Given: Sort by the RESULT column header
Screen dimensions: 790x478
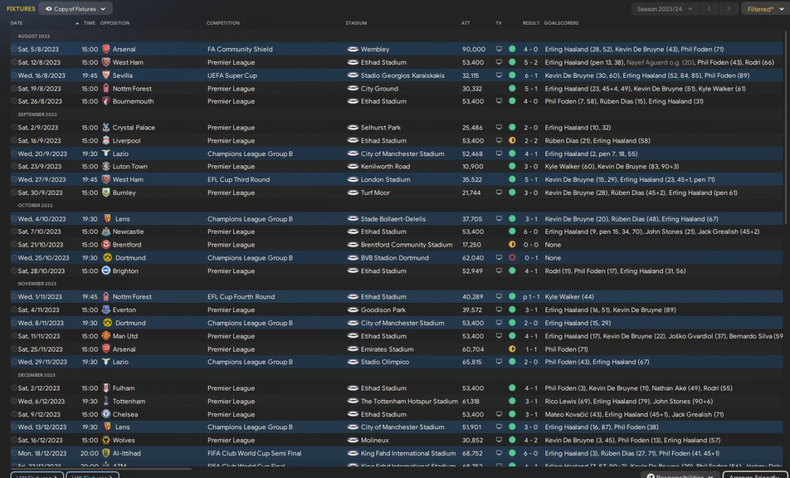Looking at the screenshot, I should [x=531, y=23].
